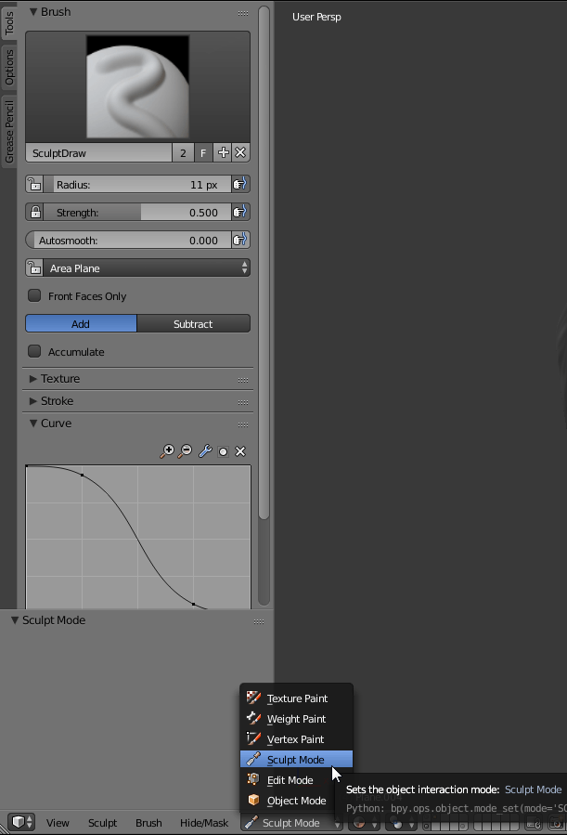Image resolution: width=567 pixels, height=835 pixels.
Task: Toggle strength pressure sensitivity icon
Action: click(240, 213)
